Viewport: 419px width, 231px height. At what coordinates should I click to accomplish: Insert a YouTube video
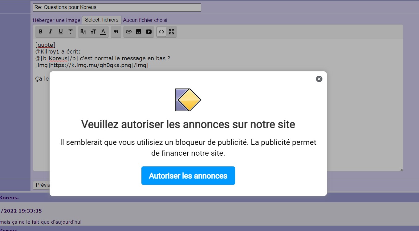pos(149,32)
